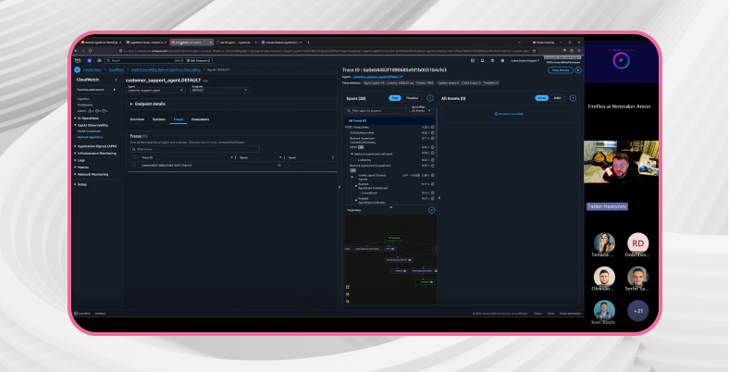Click the AWS console Search box

158,60
